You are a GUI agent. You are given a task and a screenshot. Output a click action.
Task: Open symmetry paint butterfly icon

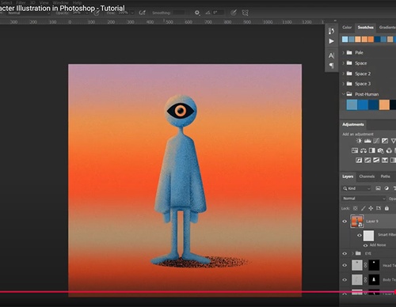pos(246,13)
